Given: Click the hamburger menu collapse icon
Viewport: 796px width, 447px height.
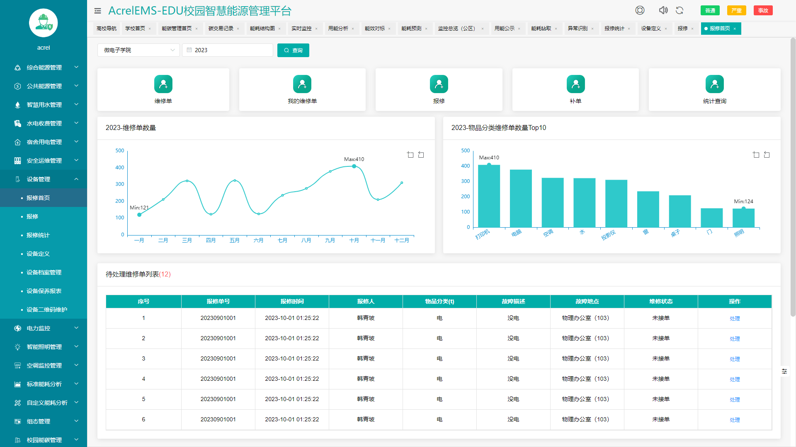Looking at the screenshot, I should pyautogui.click(x=98, y=11).
